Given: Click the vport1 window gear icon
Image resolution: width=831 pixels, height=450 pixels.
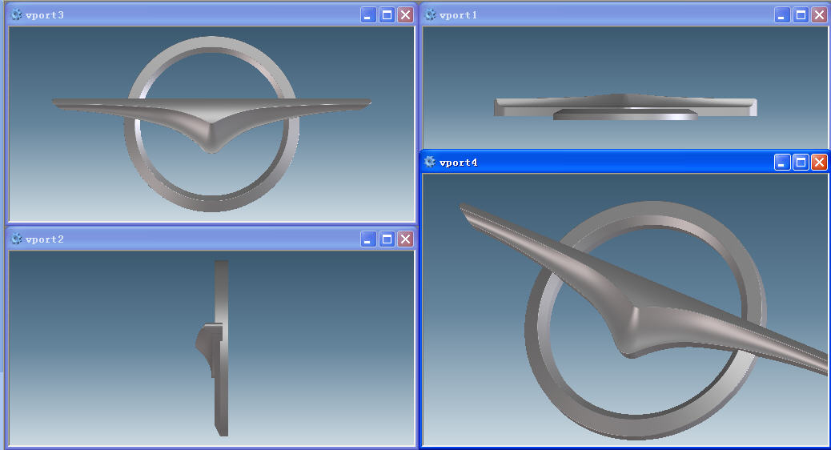Looking at the screenshot, I should coord(431,15).
